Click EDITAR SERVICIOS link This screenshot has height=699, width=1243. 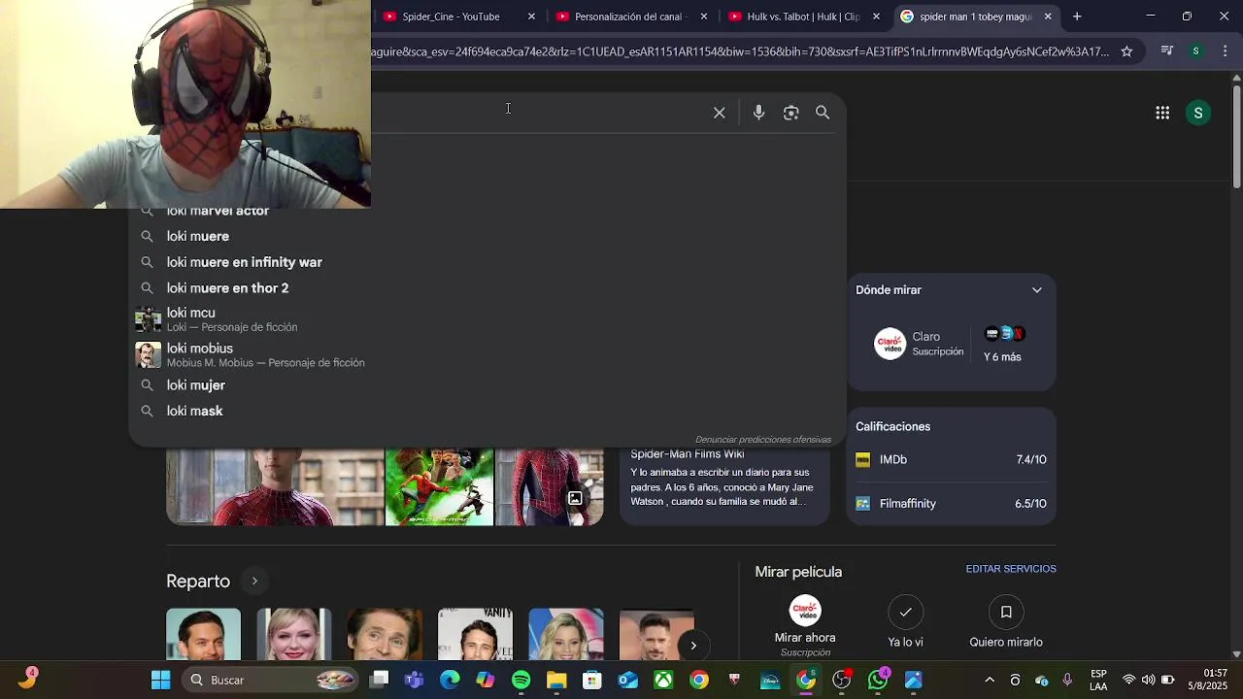click(x=1011, y=569)
